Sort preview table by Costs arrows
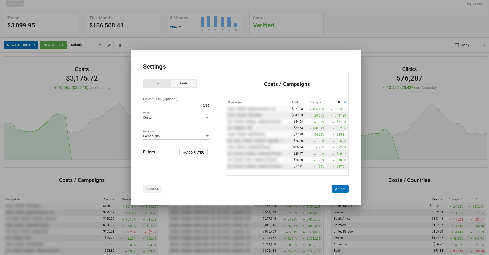This screenshot has height=255, width=489. tap(301, 102)
